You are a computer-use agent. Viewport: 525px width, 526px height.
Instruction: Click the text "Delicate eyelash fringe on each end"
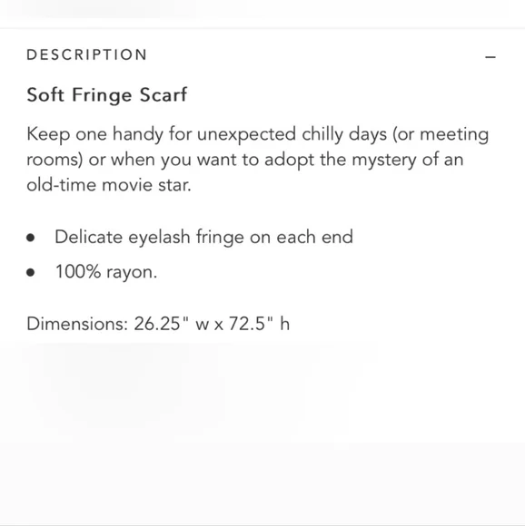tap(203, 238)
